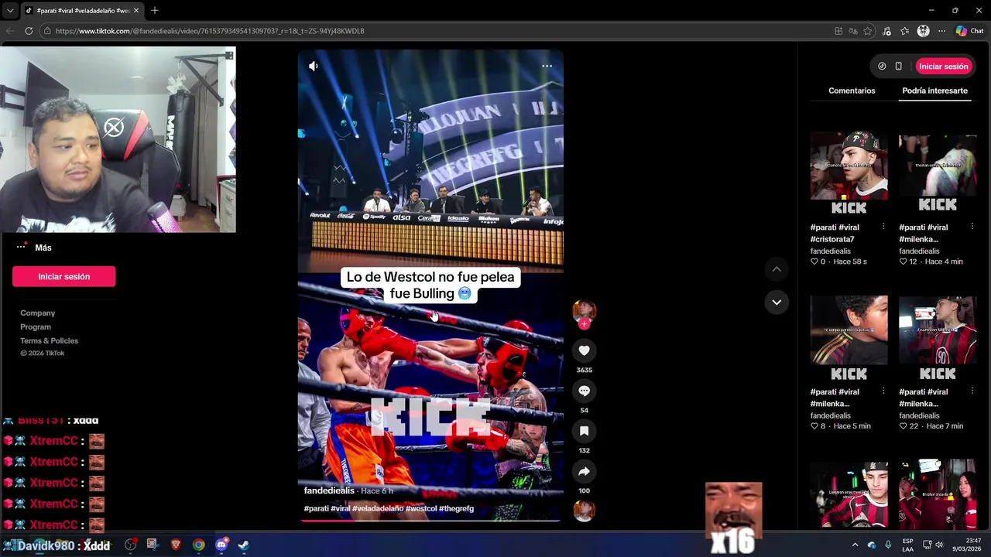The height and width of the screenshot is (557, 991).
Task: Like the Hace 58 s card via its heart
Action: coord(814,261)
